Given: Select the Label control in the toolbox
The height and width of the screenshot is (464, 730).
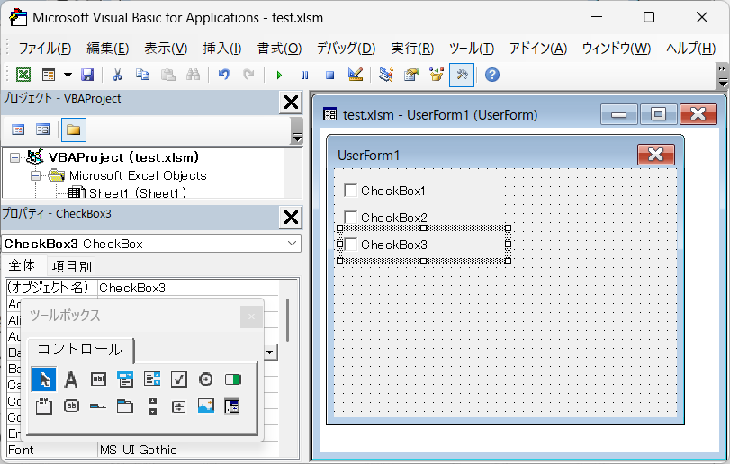Looking at the screenshot, I should click(71, 379).
